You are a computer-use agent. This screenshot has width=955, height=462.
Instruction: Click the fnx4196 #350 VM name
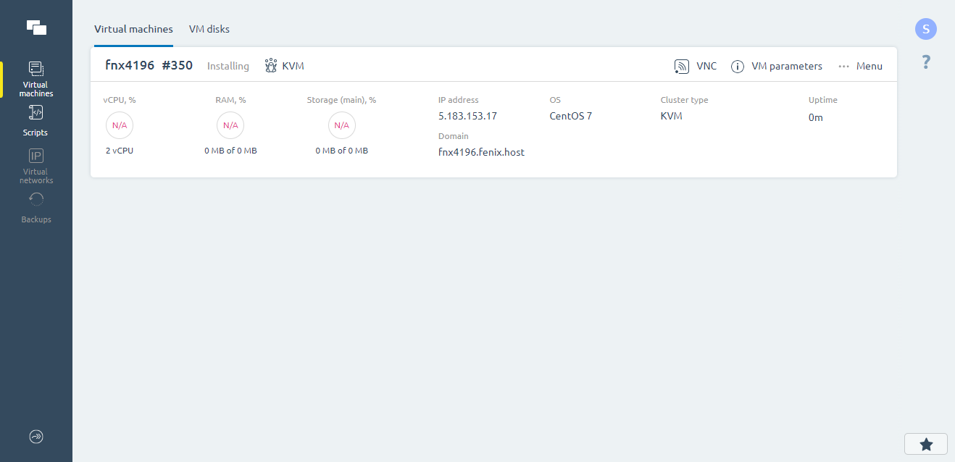(149, 66)
